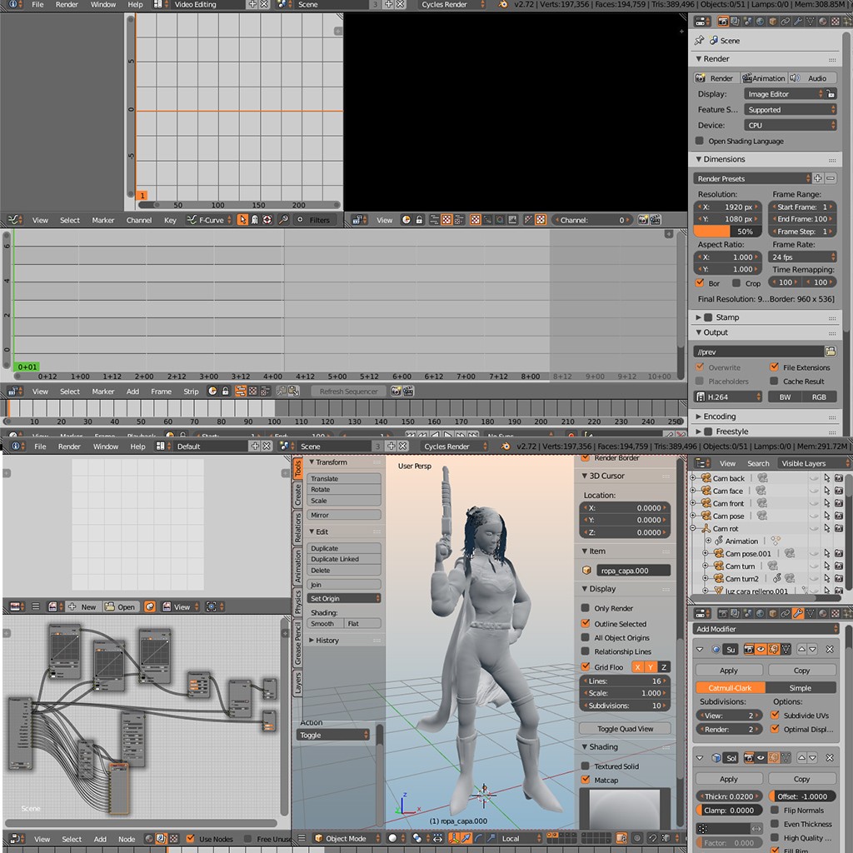
Task: Apply the Subsurf modifier
Action: pos(728,669)
